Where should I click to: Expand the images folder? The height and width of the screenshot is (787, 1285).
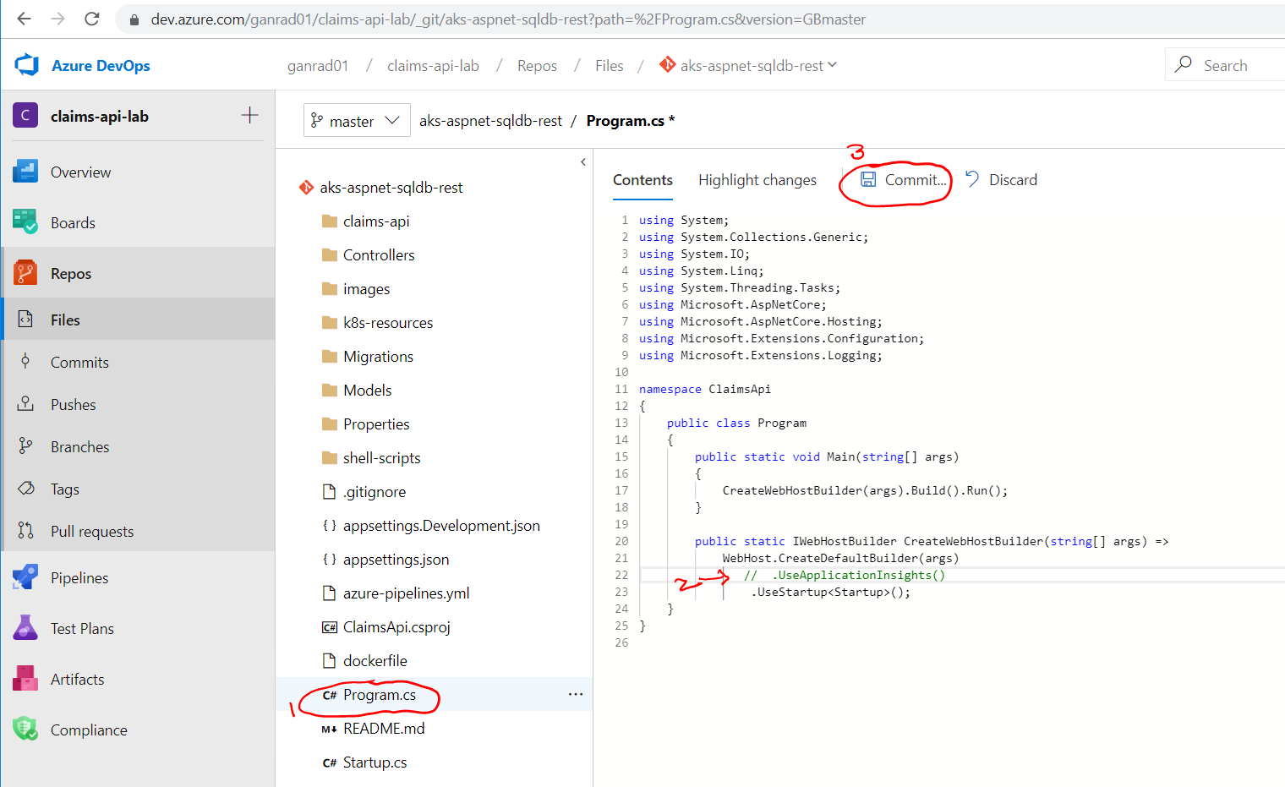tap(366, 289)
